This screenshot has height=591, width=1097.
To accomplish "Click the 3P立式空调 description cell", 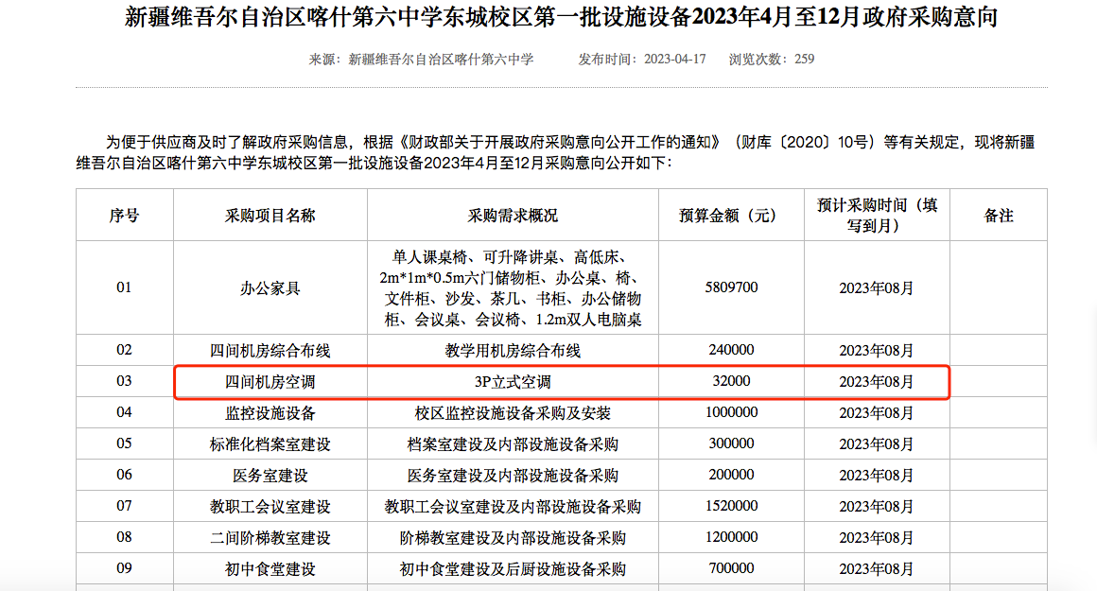I will [x=513, y=381].
